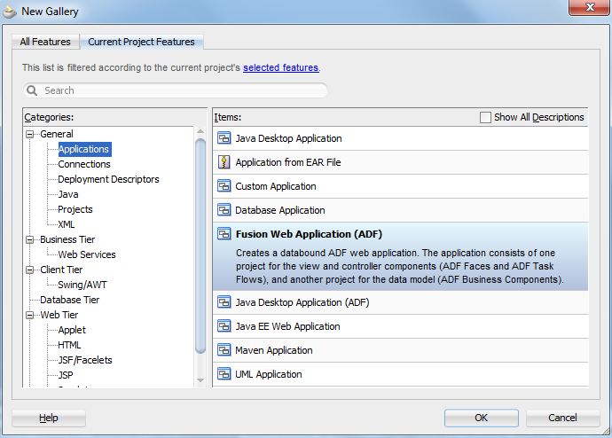This screenshot has width=612, height=438.
Task: Choose Maven Application item text
Action: point(273,350)
